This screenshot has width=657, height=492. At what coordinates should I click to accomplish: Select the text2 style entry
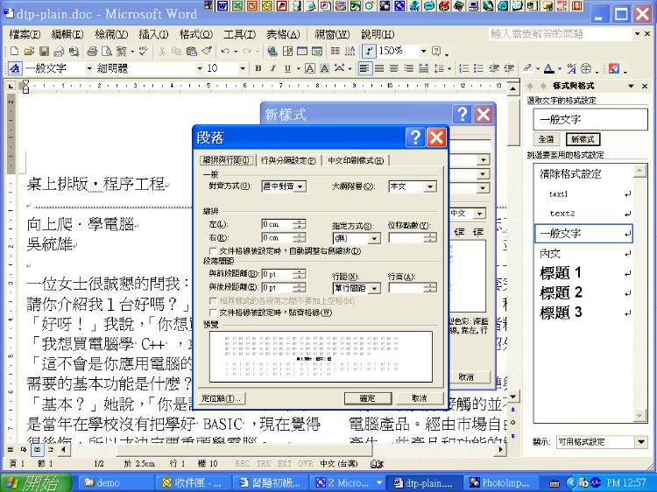point(583,214)
